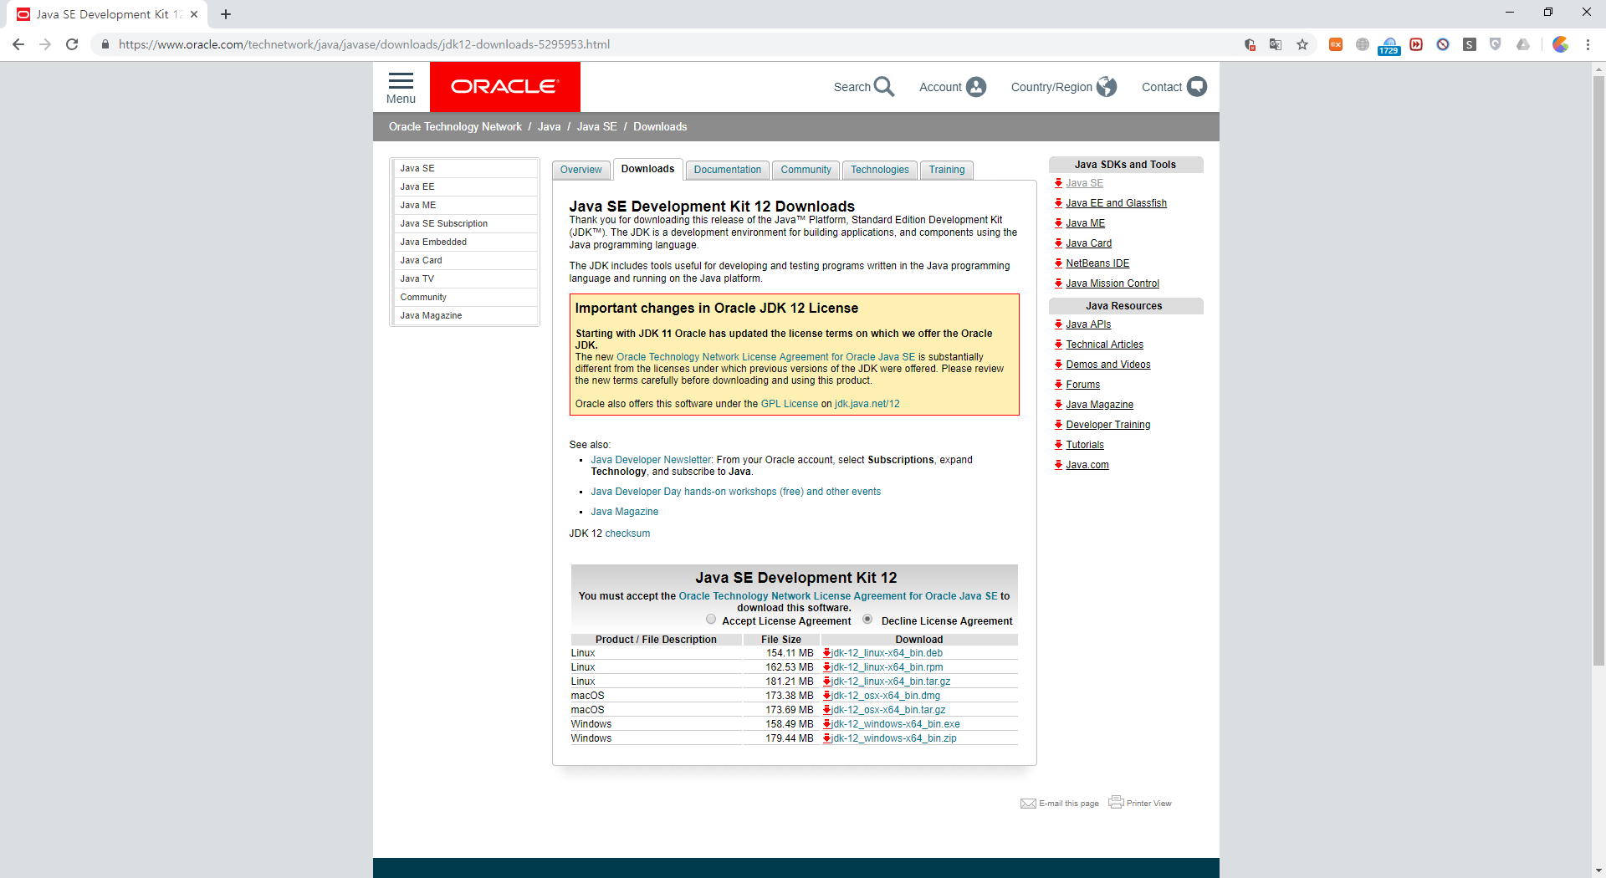Switch to the Community tab
The height and width of the screenshot is (878, 1606).
806,170
